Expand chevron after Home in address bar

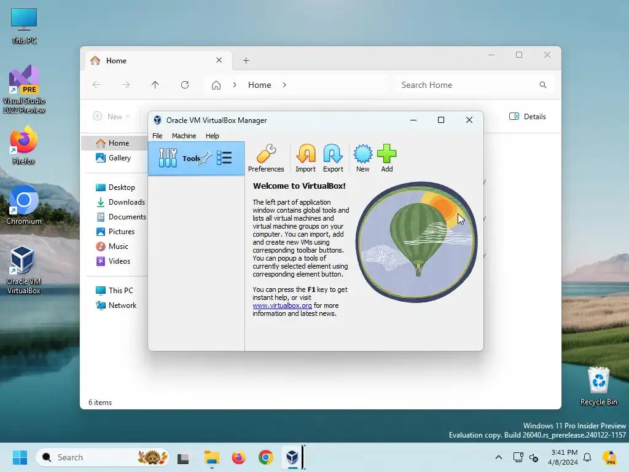click(x=284, y=85)
